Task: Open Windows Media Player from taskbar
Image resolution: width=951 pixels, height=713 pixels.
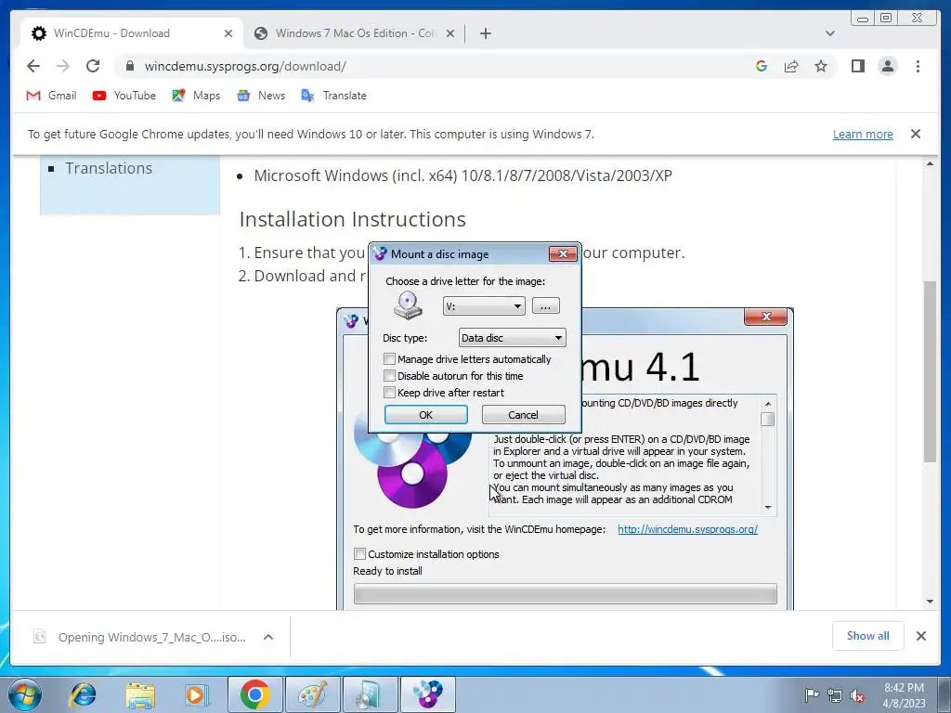Action: click(x=196, y=694)
